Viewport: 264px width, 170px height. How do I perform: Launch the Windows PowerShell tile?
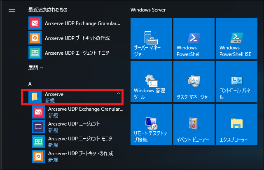coord(194,39)
